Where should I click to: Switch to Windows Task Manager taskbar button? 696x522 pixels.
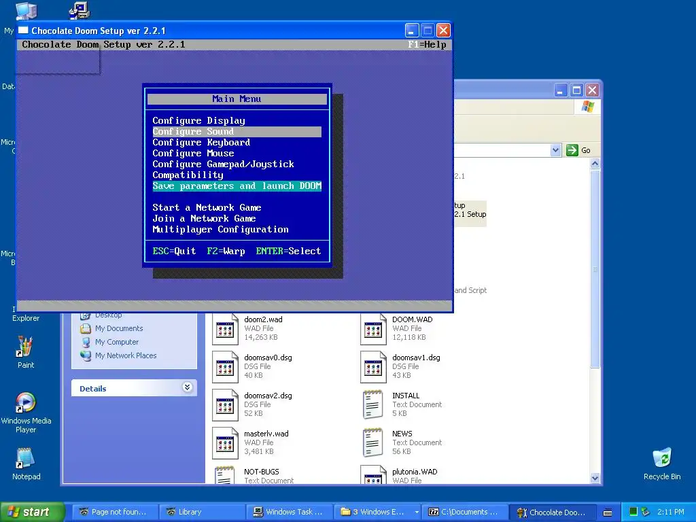click(x=289, y=512)
